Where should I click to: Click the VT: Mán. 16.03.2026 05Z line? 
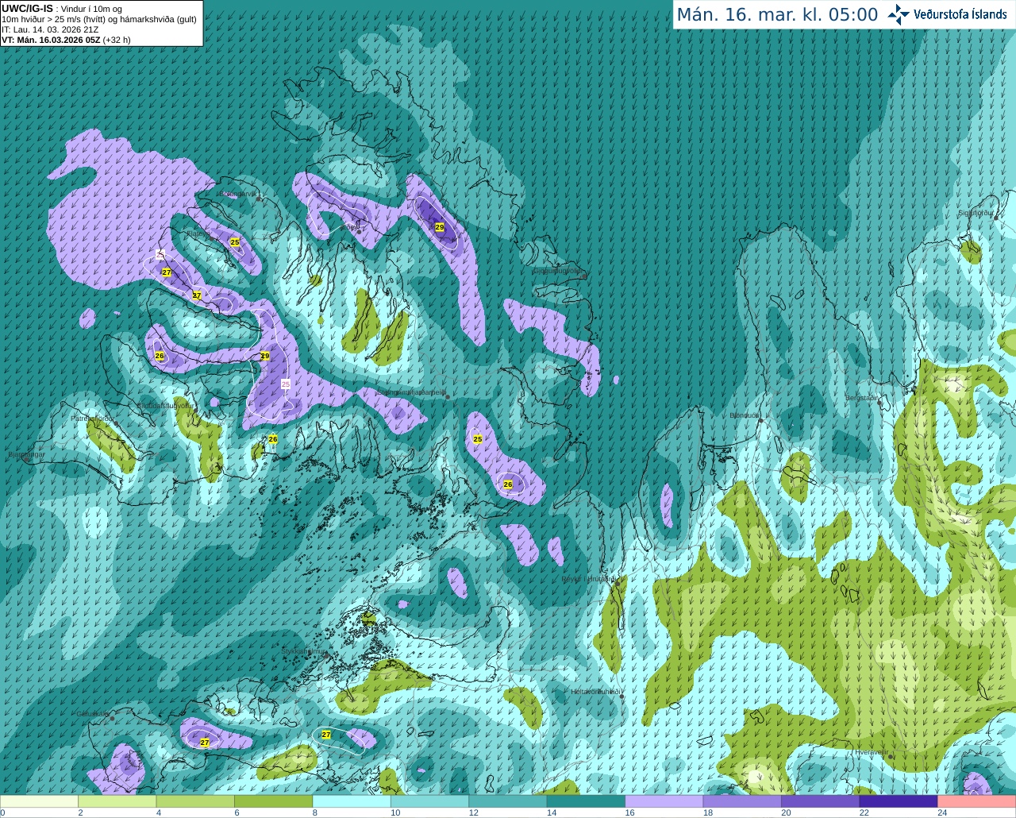pyautogui.click(x=51, y=40)
